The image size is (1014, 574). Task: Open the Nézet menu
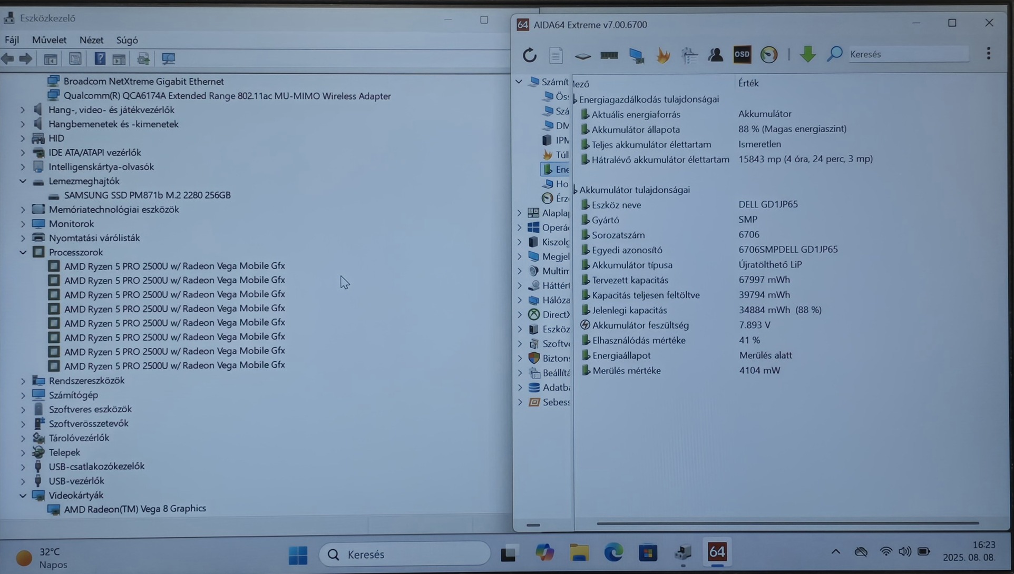click(x=91, y=40)
